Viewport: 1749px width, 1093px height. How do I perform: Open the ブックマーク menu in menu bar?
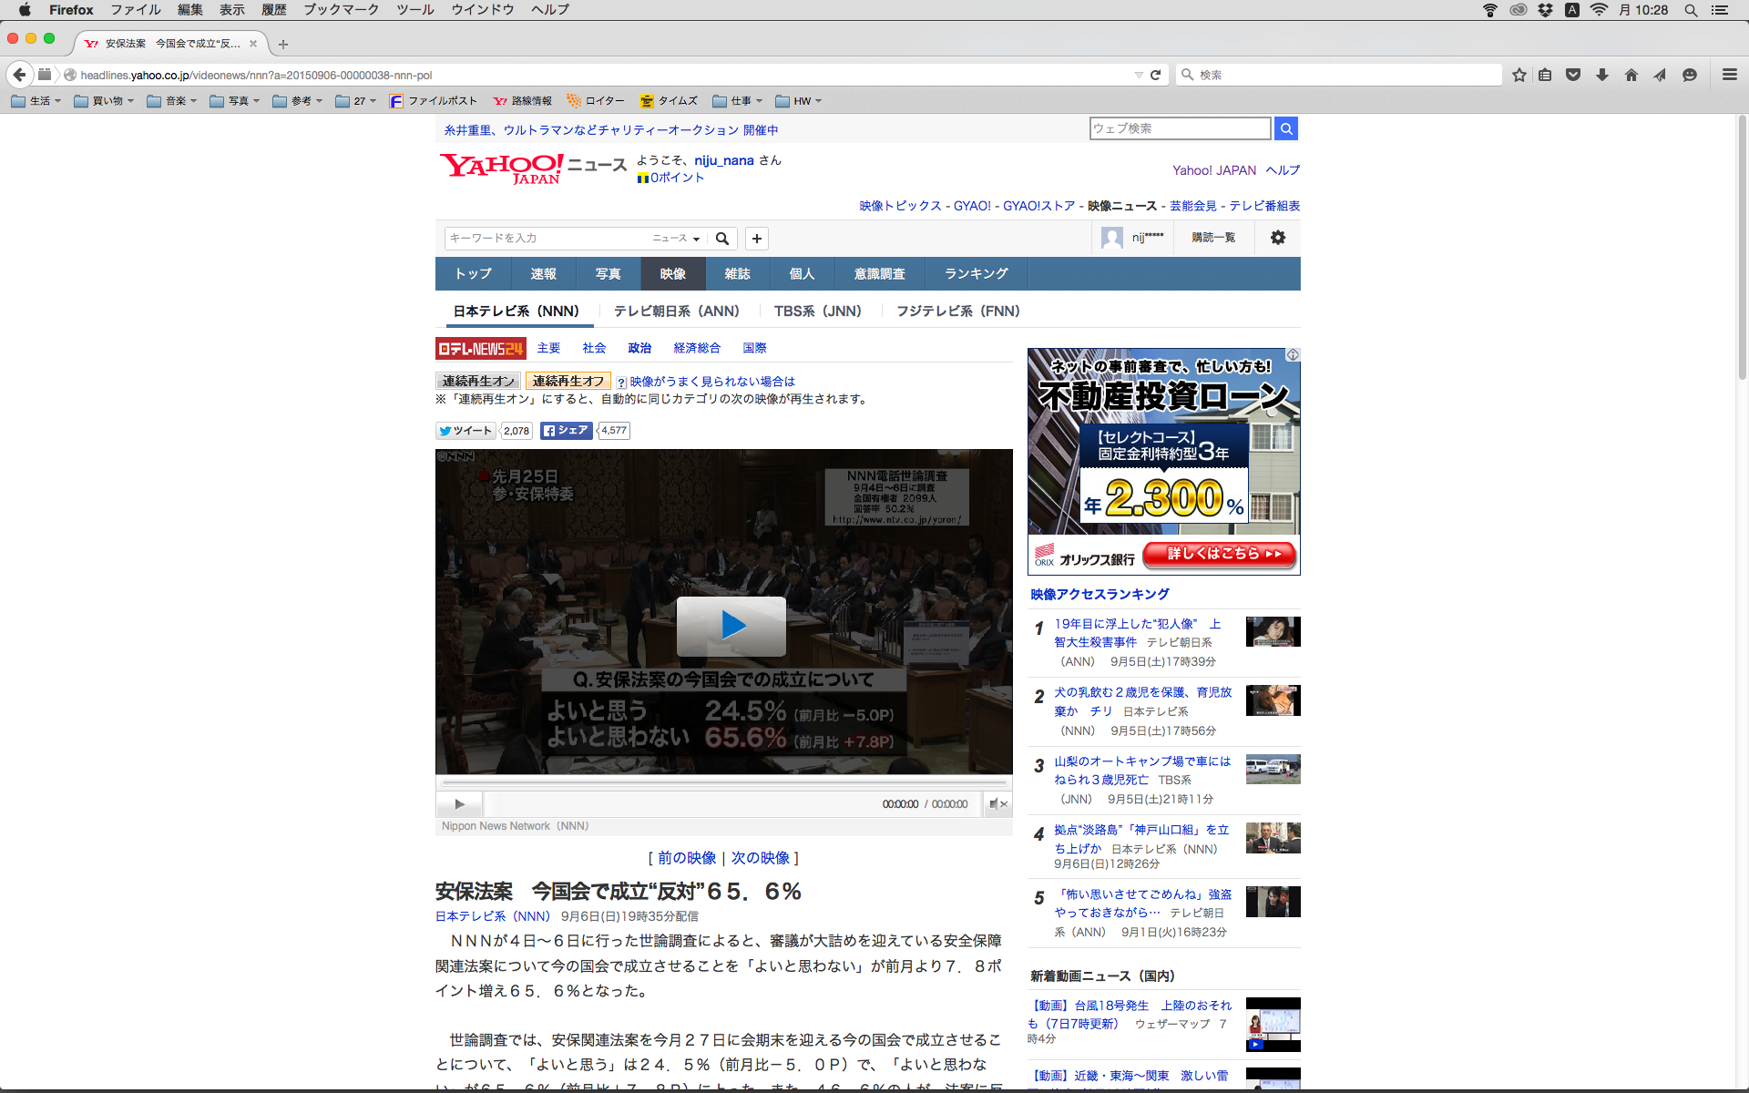pos(341,10)
